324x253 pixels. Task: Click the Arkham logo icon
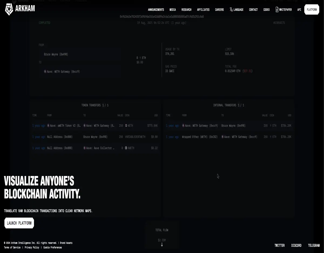(9, 9)
